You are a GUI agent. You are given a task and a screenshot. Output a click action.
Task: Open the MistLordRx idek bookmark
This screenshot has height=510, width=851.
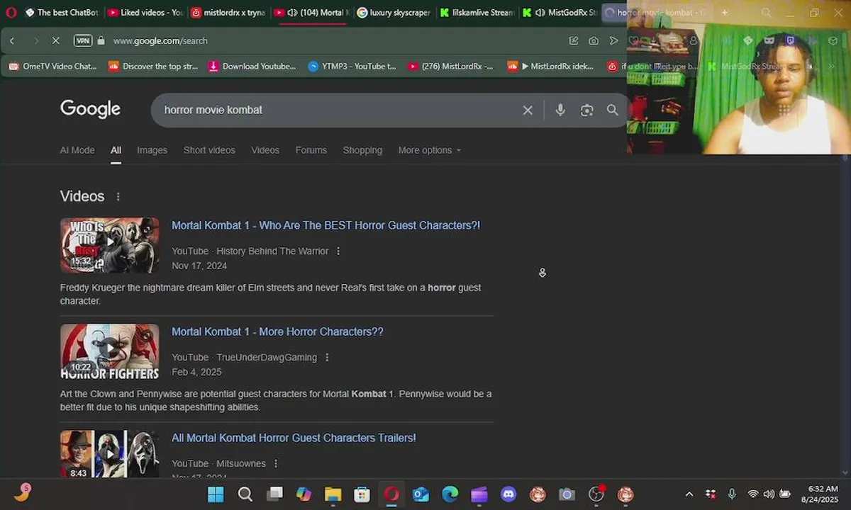point(551,66)
